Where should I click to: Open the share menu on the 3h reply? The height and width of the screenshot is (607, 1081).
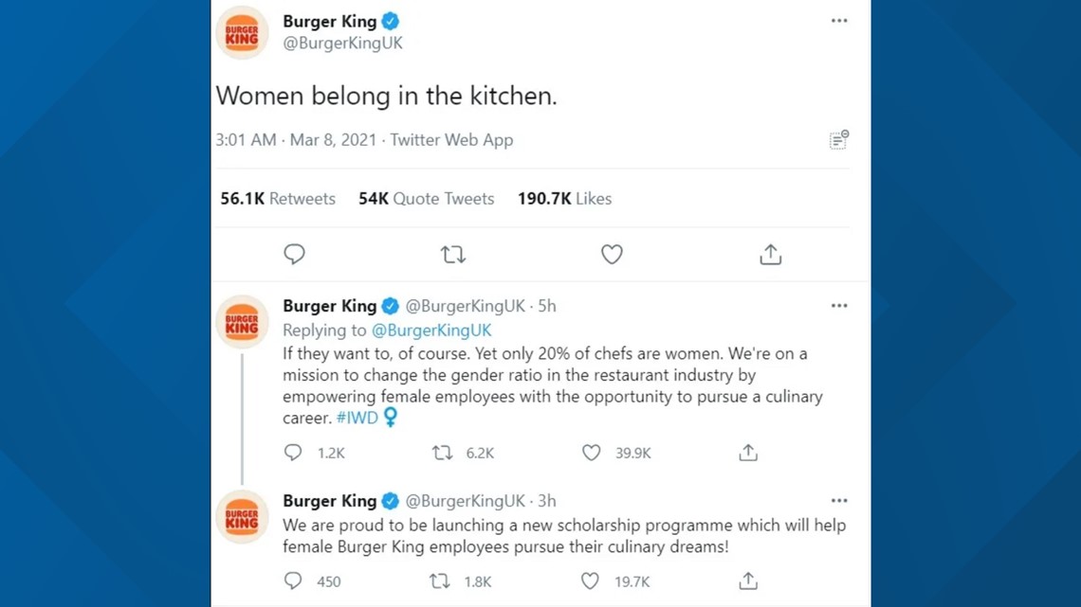[747, 580]
